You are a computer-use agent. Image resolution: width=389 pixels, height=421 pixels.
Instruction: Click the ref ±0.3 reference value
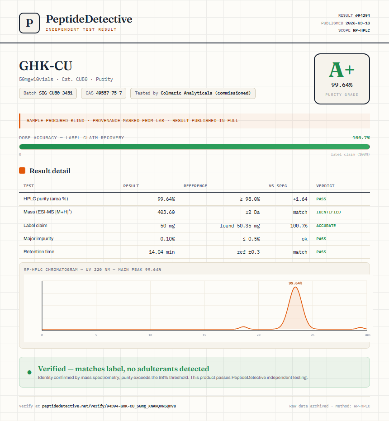pyautogui.click(x=248, y=252)
